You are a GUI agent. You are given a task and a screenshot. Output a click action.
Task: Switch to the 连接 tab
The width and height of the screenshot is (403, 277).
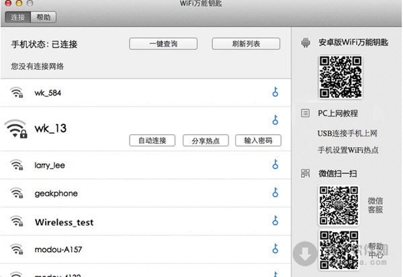click(x=19, y=17)
